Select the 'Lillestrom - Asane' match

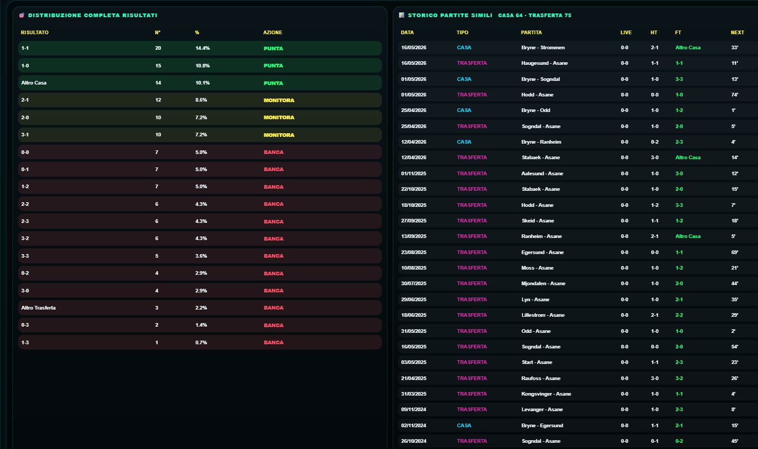(543, 315)
